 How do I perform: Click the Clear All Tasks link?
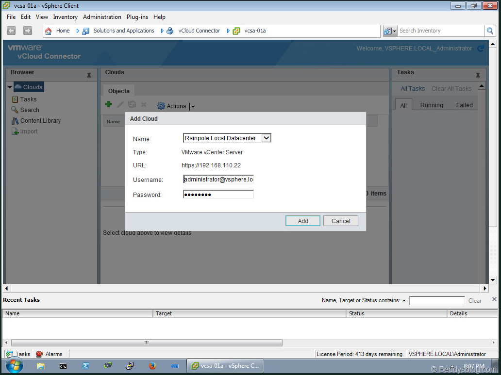point(451,89)
